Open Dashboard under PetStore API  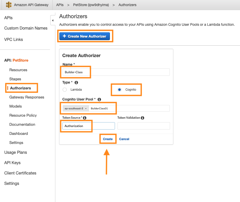[19, 134]
